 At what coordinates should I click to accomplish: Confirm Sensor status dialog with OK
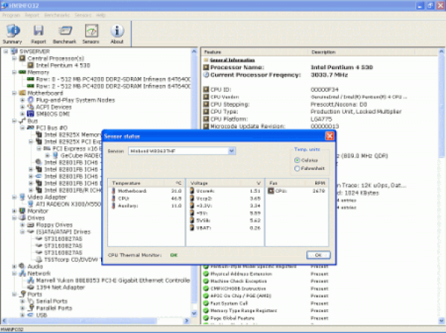318,255
